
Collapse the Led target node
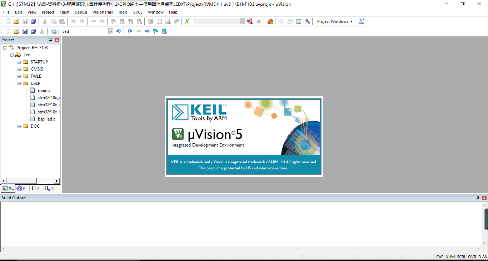(x=12, y=55)
